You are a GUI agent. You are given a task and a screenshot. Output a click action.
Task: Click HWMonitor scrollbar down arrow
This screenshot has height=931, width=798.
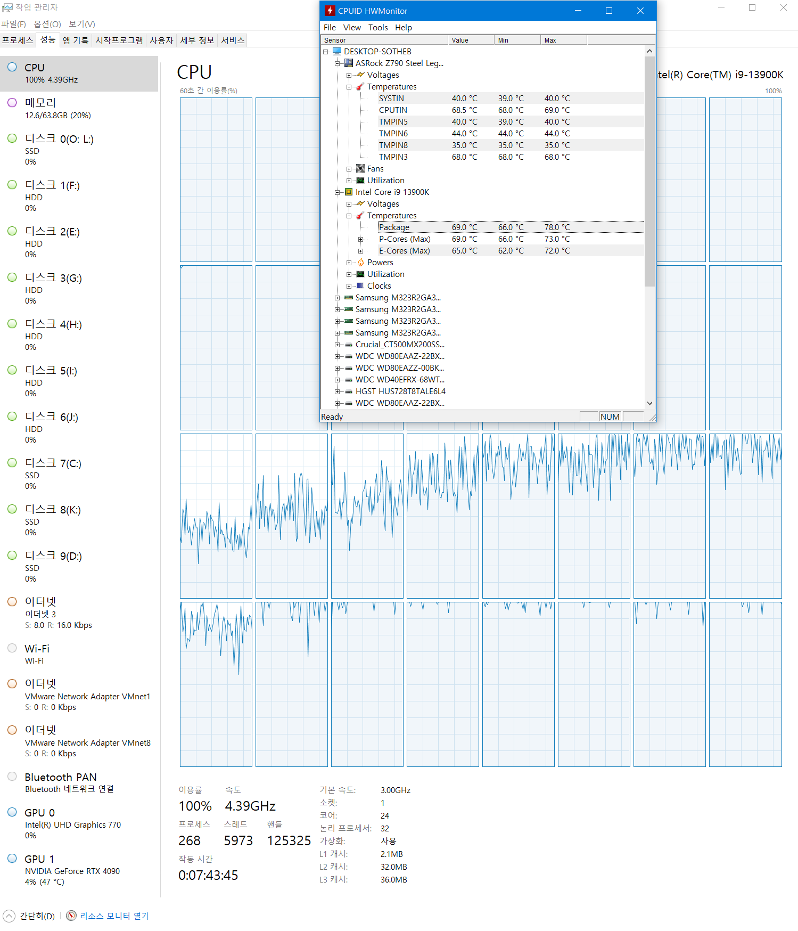click(x=649, y=403)
